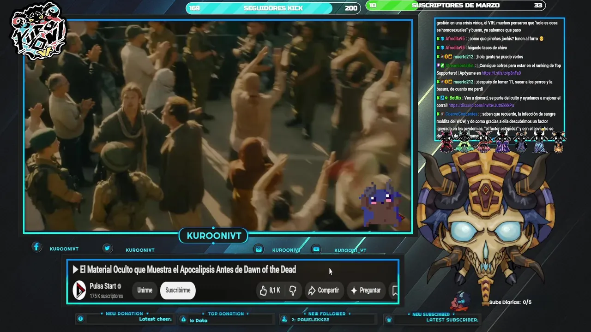
Task: Click the purple-dressed pixel character under chat
Action: [503, 142]
